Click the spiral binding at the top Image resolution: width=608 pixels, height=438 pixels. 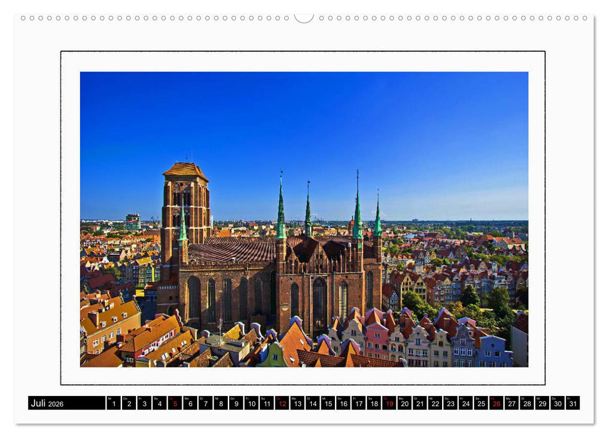click(304, 19)
